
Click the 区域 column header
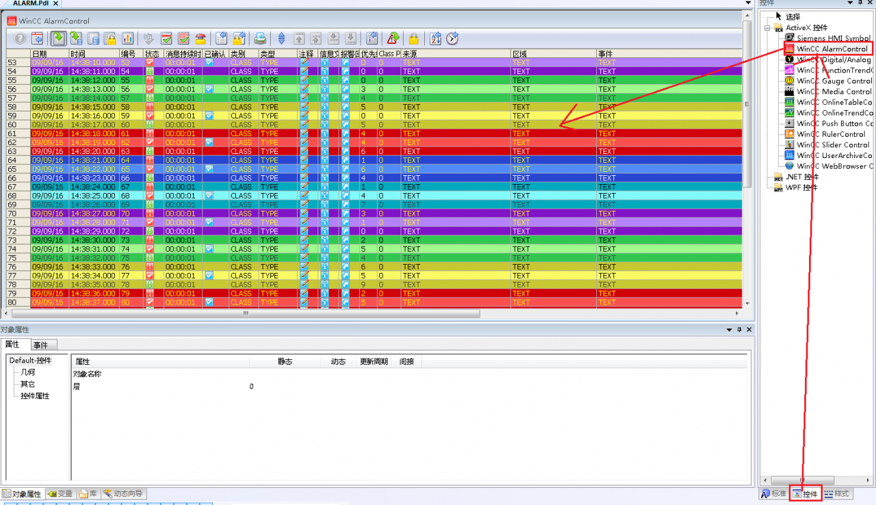(x=553, y=53)
